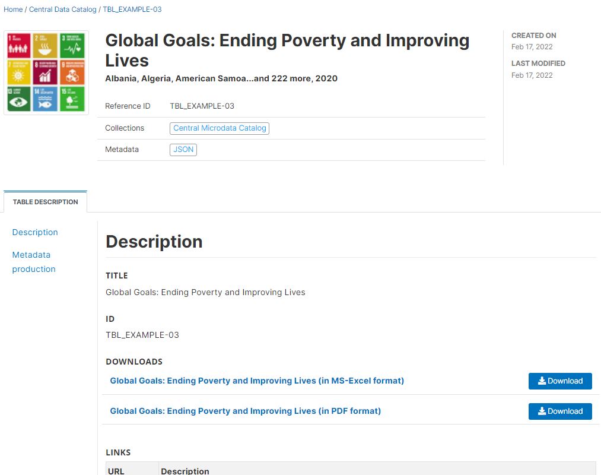Click the TBL_EXAMPLE-03 breadcrumb link
The height and width of the screenshot is (475, 601).
132,9
